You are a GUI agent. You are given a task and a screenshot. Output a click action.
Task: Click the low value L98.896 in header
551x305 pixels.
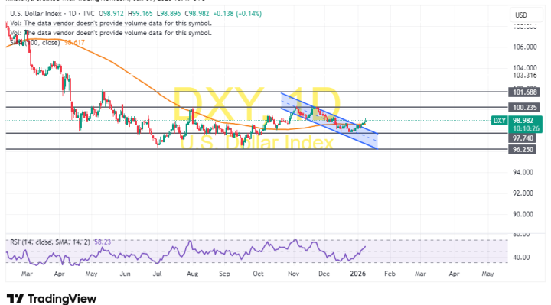coord(168,14)
